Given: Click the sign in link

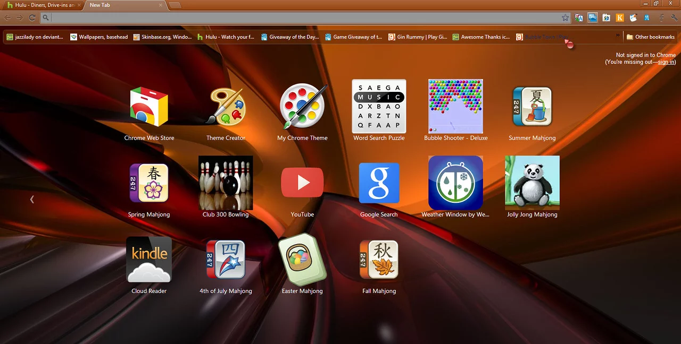Looking at the screenshot, I should pyautogui.click(x=666, y=62).
